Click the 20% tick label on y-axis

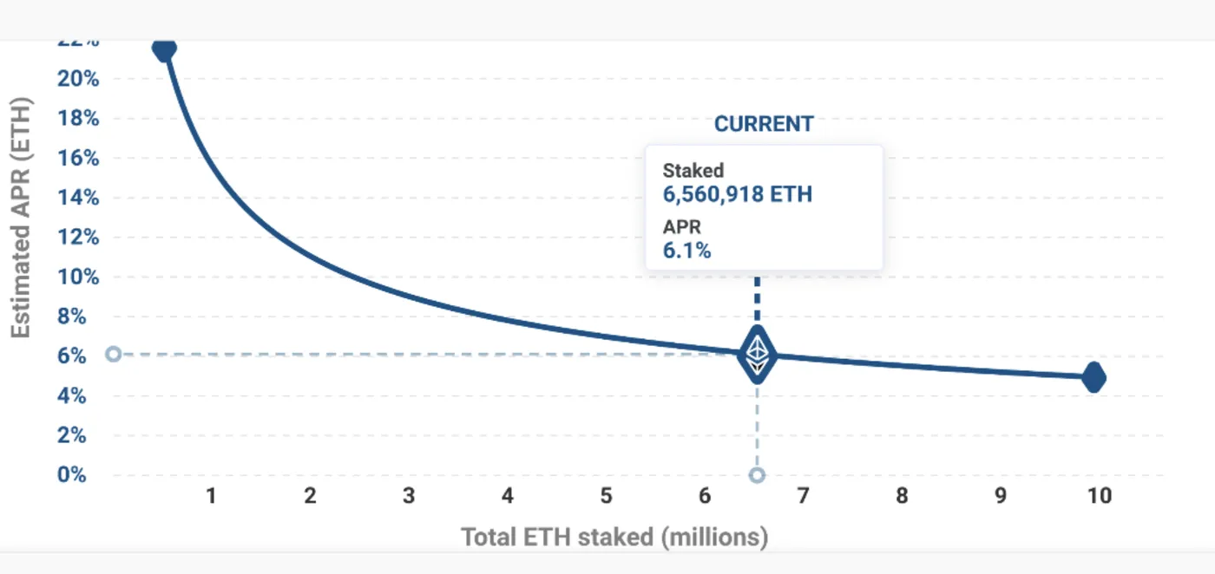[x=78, y=79]
